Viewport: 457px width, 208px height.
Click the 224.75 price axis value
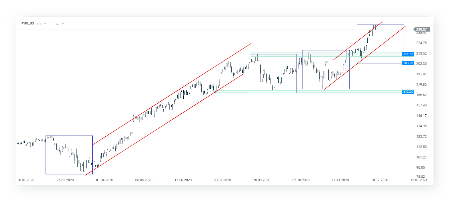point(421,43)
